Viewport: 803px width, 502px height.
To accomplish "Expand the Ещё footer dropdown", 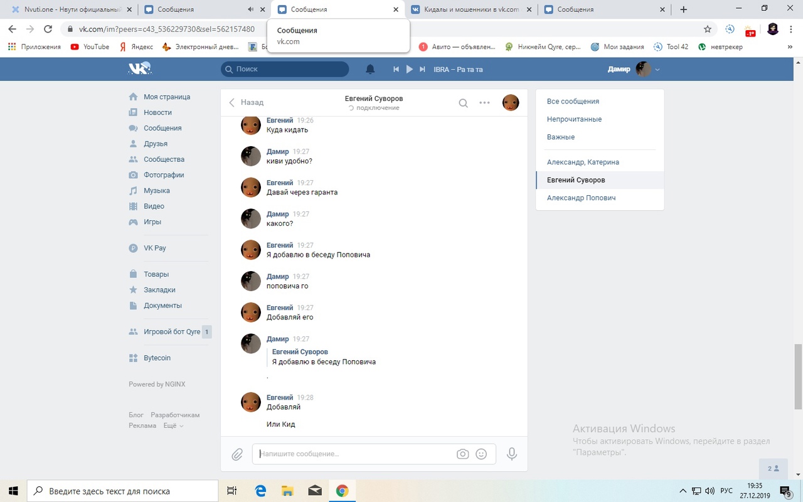I will tap(173, 425).
